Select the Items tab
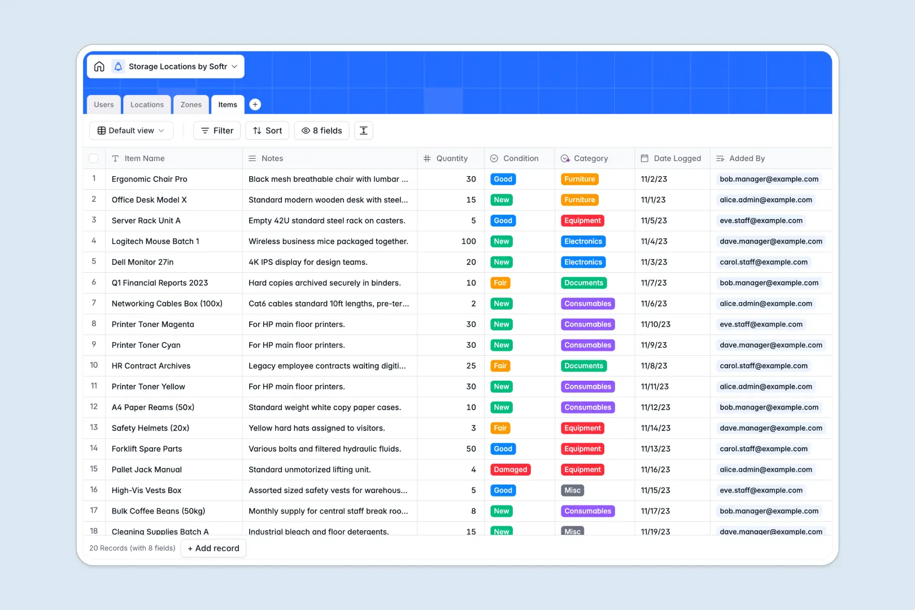915x610 pixels. point(228,104)
